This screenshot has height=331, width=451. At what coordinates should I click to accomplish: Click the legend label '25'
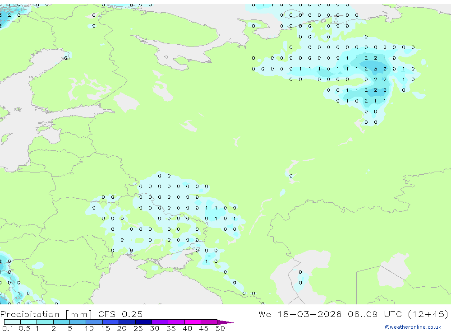coord(138,328)
